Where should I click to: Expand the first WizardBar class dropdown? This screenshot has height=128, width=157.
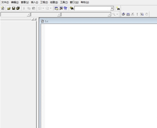(x=29, y=14)
